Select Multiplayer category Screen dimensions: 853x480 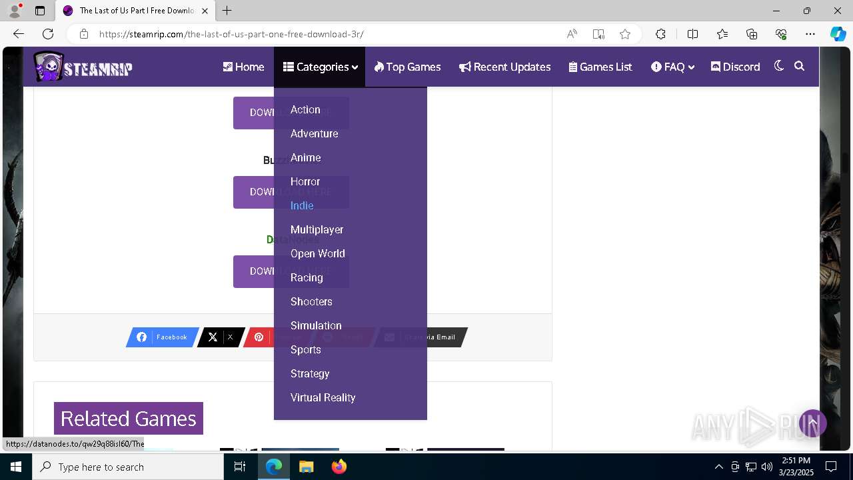click(x=317, y=229)
